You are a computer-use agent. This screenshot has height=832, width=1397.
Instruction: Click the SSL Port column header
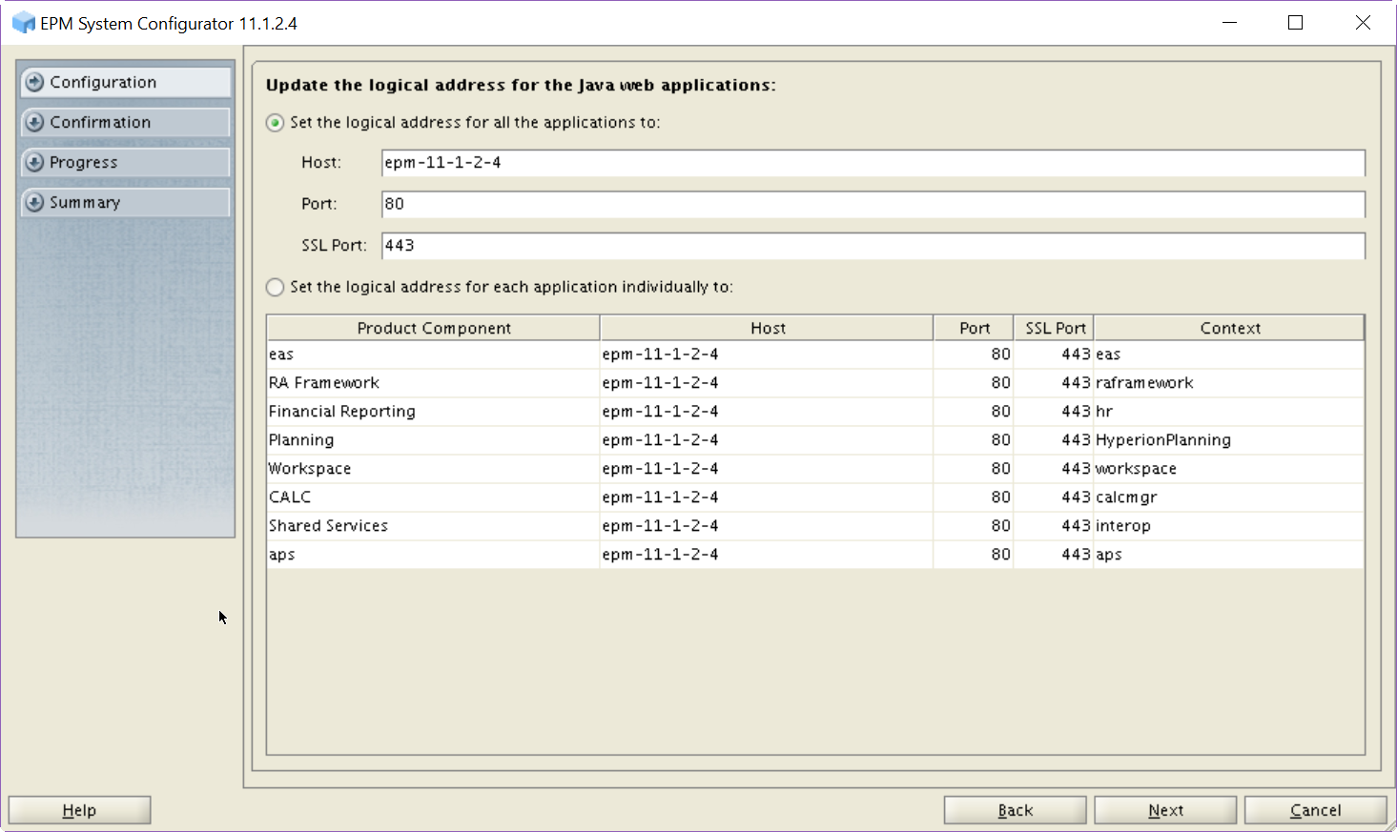(1054, 328)
